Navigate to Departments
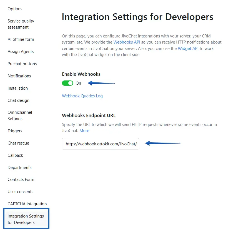The height and width of the screenshot is (230, 241). (19, 168)
